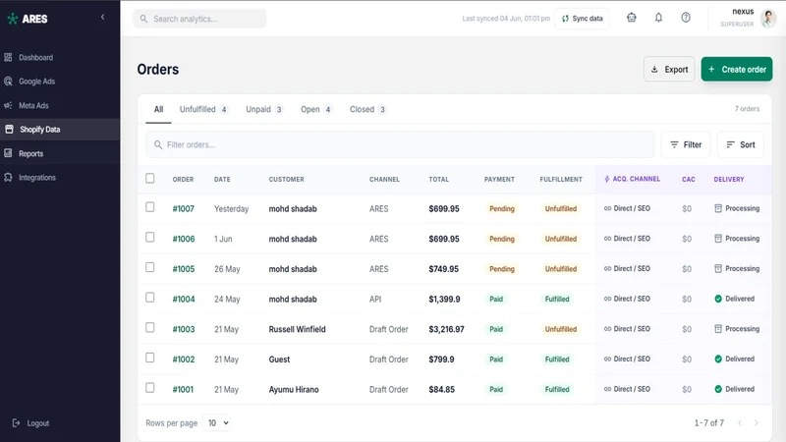Click the TOTAL column header

(x=438, y=180)
